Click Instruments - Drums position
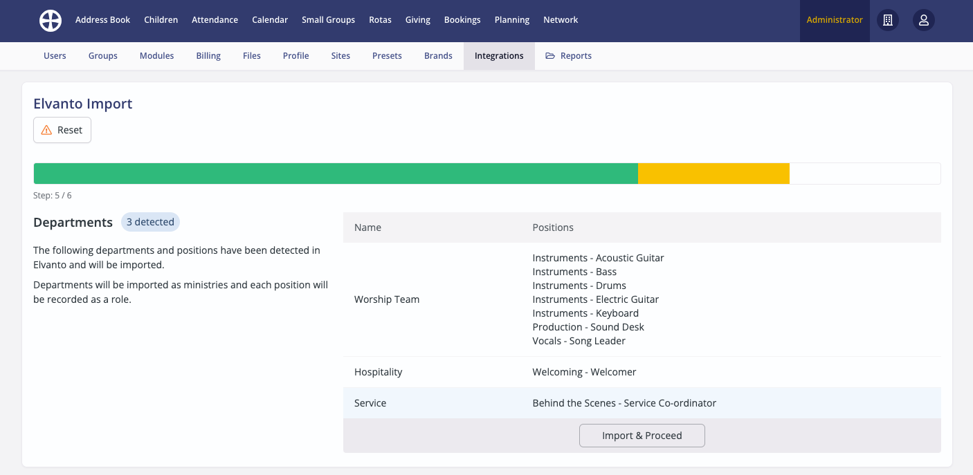973x475 pixels. click(x=579, y=286)
